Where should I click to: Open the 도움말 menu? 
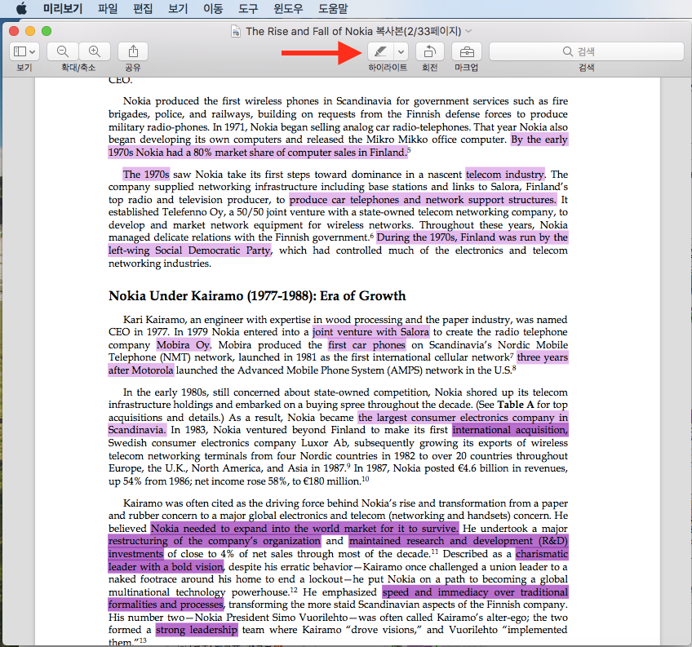(x=333, y=8)
